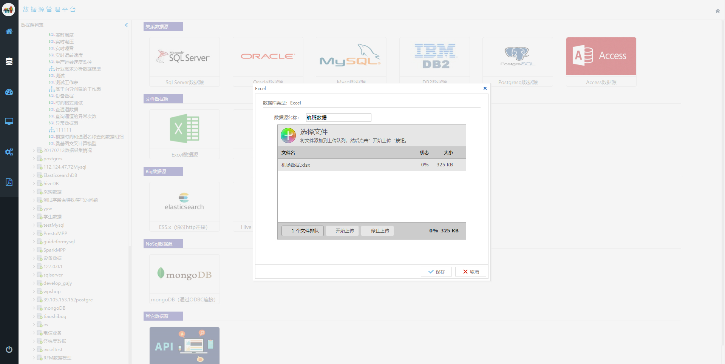Open the gears settings icon in sidebar
Image resolution: width=725 pixels, height=364 pixels.
[9, 152]
